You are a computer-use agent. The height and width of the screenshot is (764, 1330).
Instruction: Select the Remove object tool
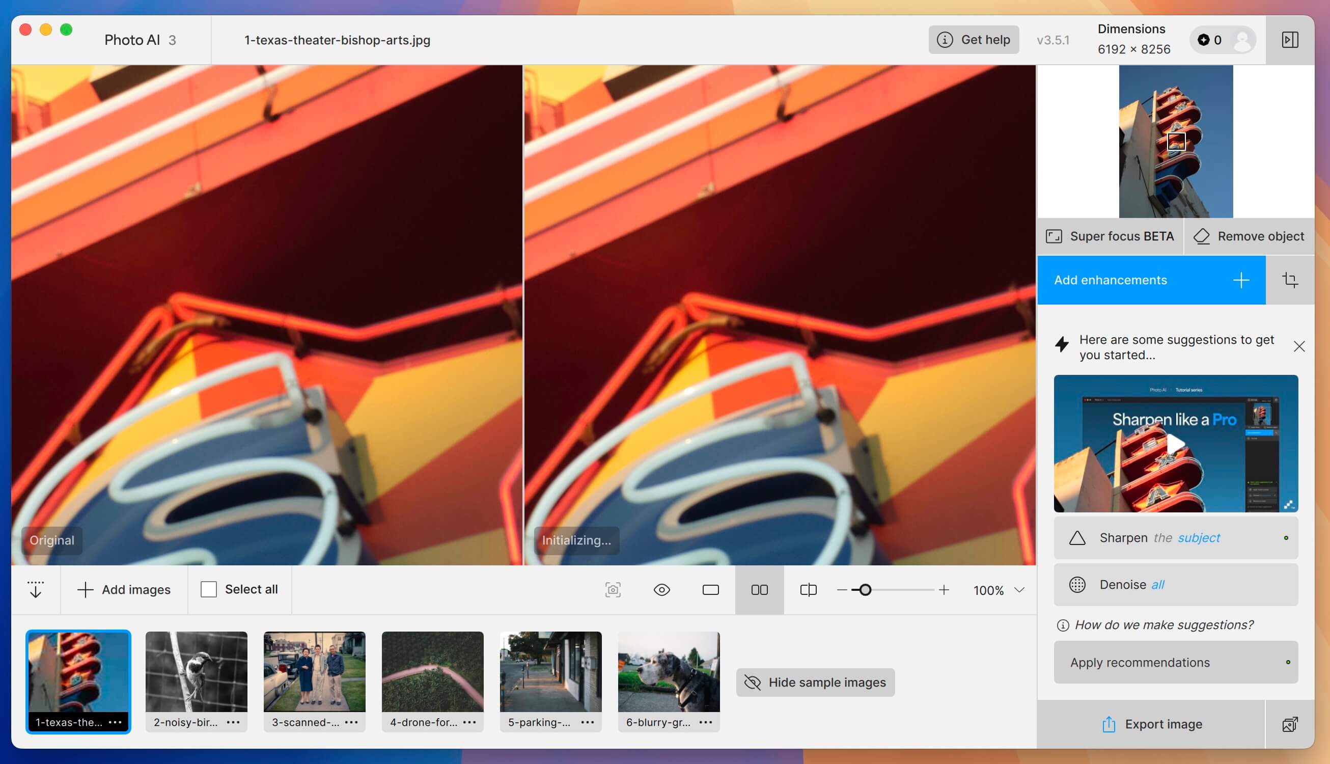(x=1249, y=236)
